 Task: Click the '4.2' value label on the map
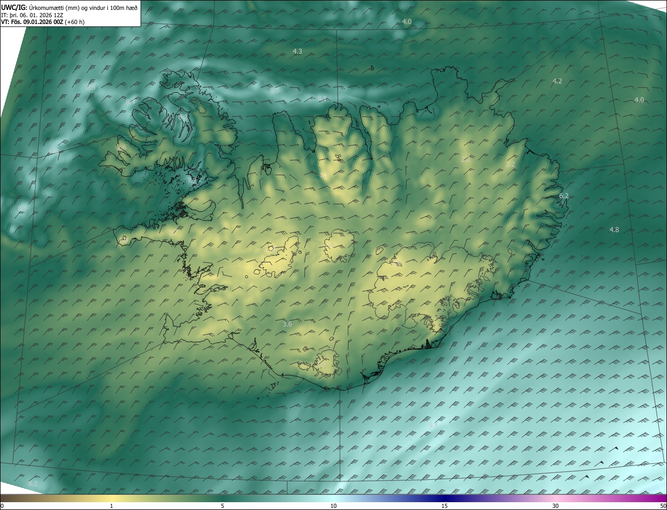click(x=557, y=81)
